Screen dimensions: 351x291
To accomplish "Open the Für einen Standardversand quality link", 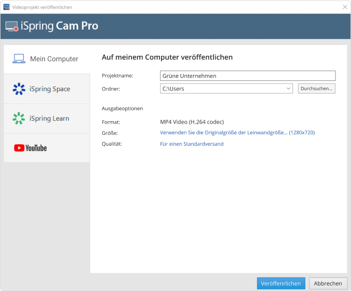I will [192, 144].
